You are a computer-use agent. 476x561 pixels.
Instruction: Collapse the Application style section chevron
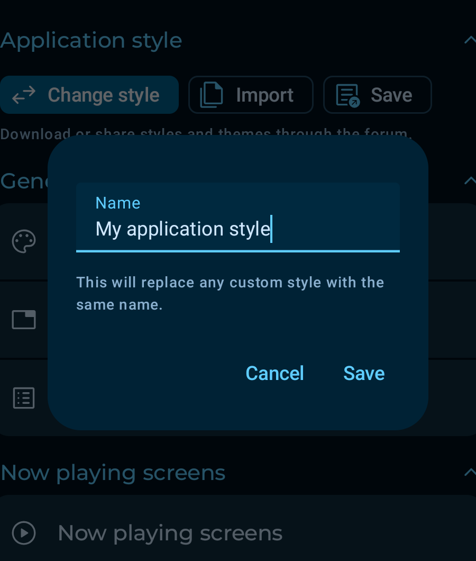pos(469,40)
